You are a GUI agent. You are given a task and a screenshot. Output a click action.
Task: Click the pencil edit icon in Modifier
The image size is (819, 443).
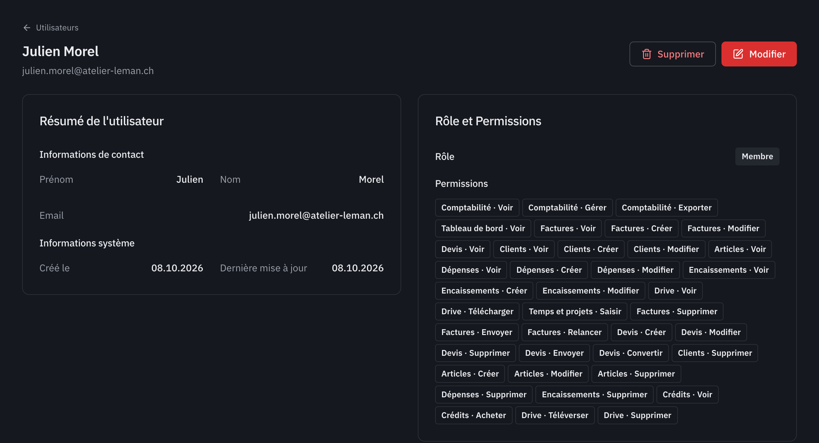click(738, 54)
